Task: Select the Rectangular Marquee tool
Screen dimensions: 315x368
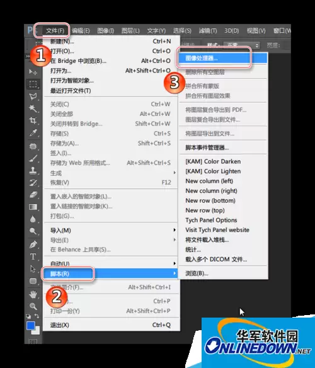Action: pyautogui.click(x=33, y=84)
